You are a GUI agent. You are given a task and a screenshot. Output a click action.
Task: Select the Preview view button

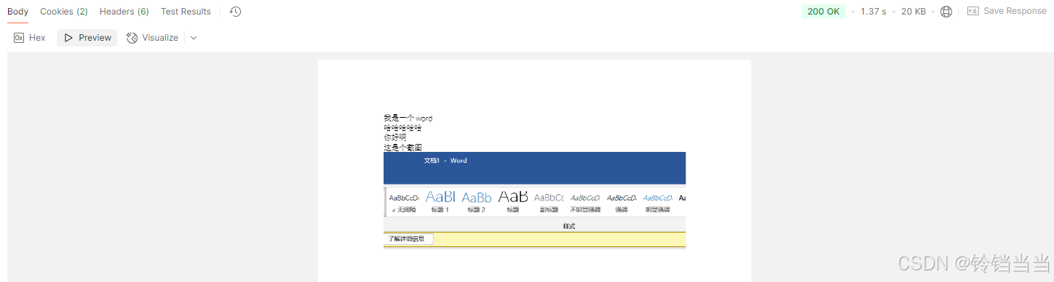click(x=87, y=38)
